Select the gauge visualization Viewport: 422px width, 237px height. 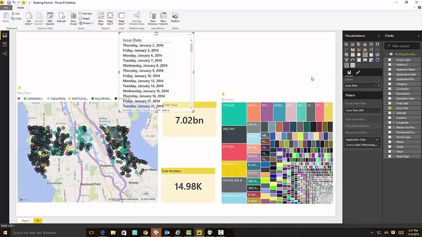pos(353,60)
